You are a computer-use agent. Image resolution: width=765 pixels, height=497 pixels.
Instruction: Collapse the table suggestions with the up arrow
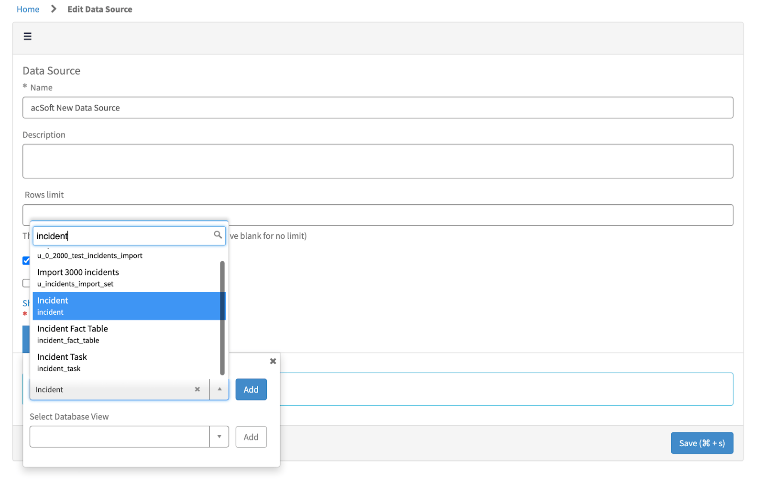219,389
